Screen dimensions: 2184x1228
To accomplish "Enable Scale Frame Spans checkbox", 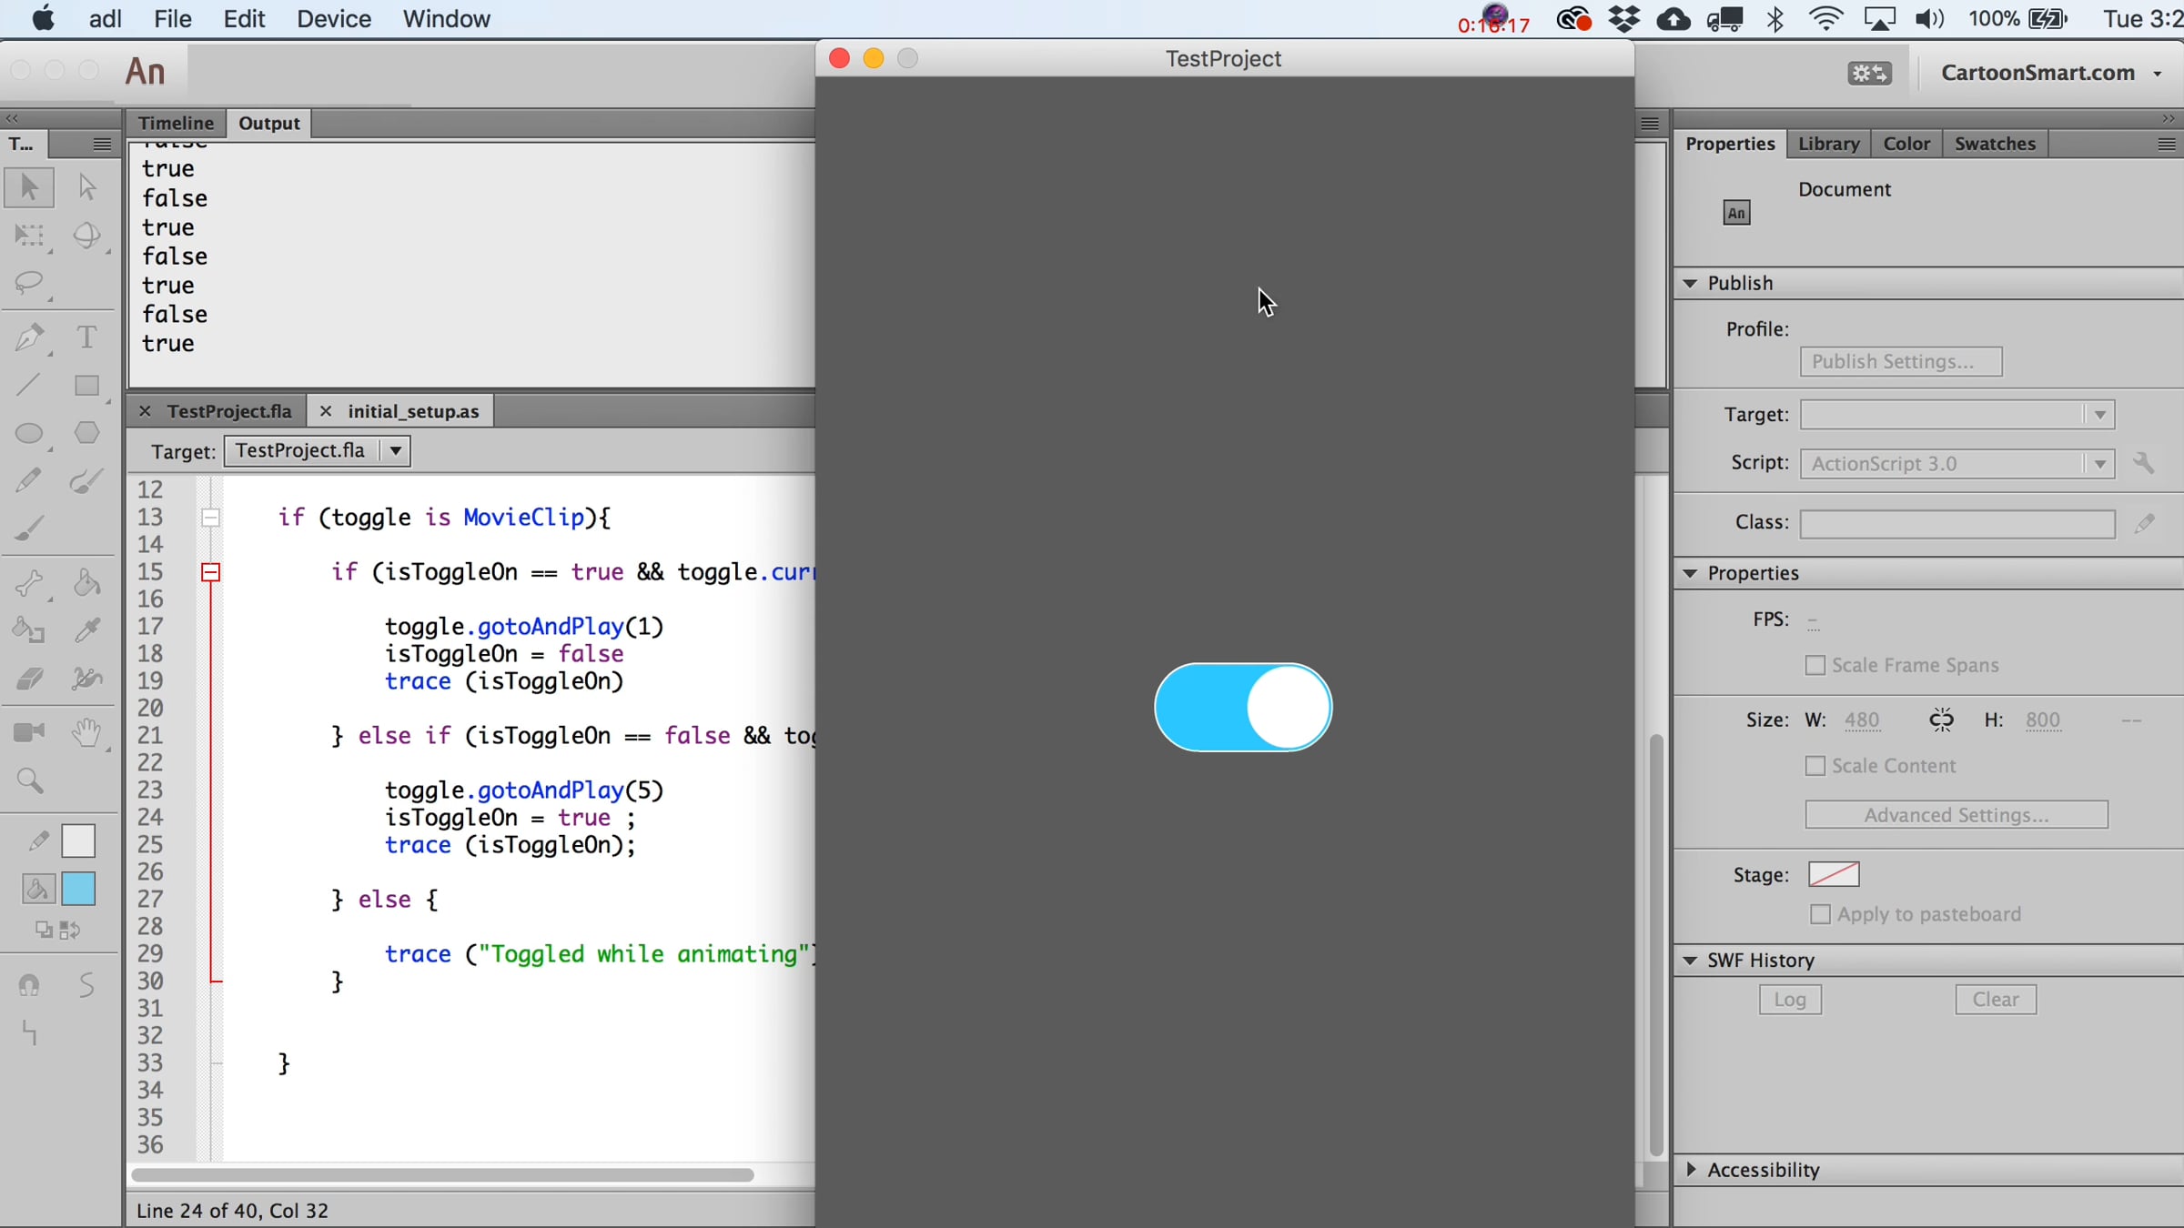I will click(1815, 666).
